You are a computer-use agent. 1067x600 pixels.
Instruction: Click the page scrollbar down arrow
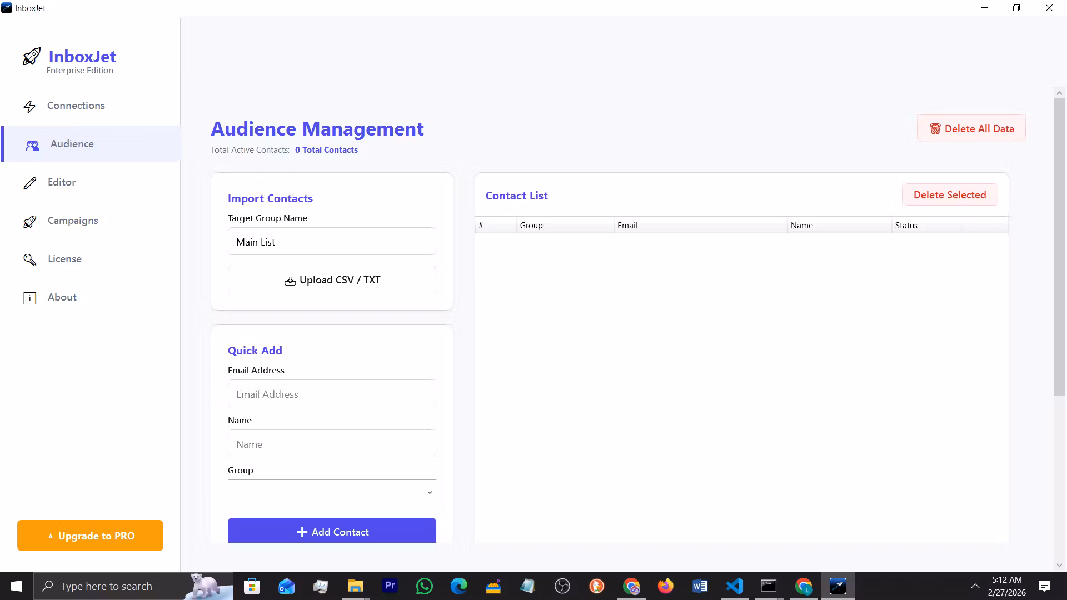1059,565
